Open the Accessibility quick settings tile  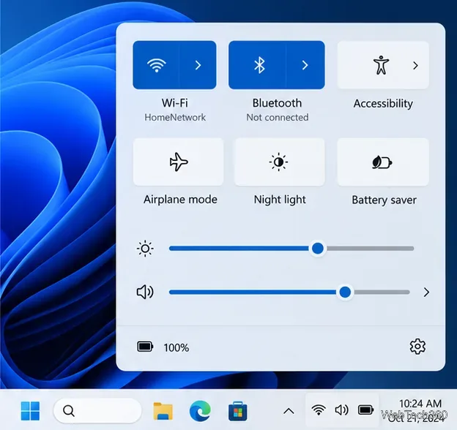(382, 65)
